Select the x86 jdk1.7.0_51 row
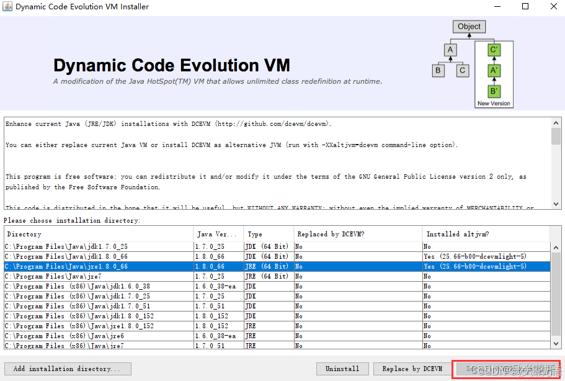The width and height of the screenshot is (565, 381). tap(277, 306)
